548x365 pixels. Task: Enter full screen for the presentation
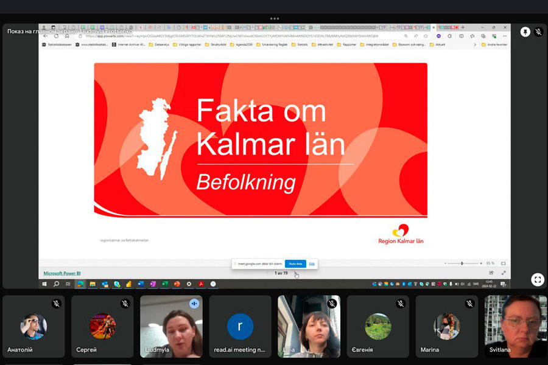point(538,279)
